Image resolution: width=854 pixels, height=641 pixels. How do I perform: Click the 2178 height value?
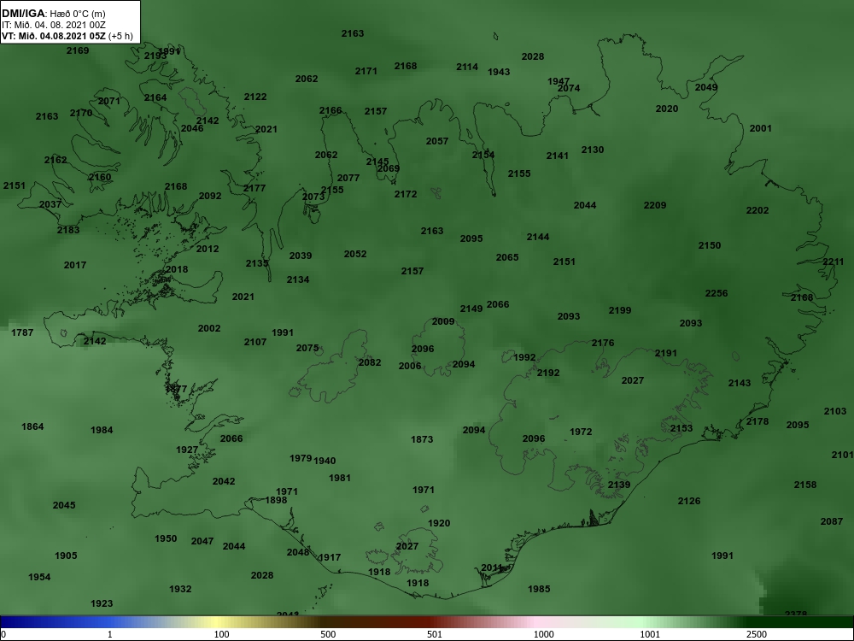tap(757, 421)
